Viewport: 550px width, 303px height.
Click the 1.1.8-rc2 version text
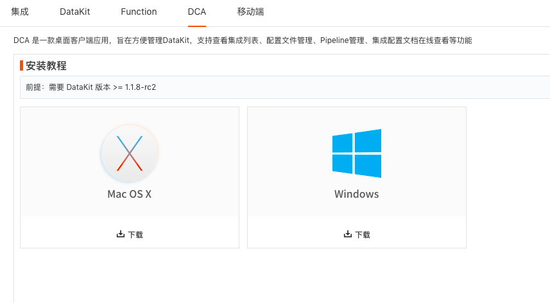(141, 87)
